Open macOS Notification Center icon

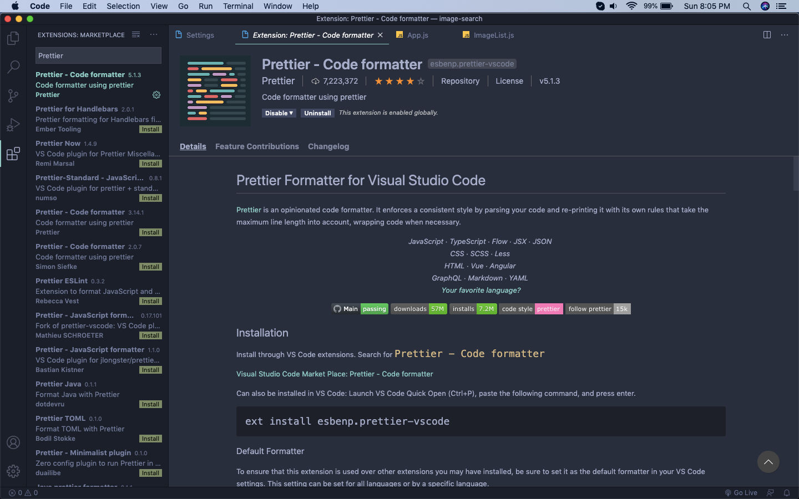tap(782, 6)
